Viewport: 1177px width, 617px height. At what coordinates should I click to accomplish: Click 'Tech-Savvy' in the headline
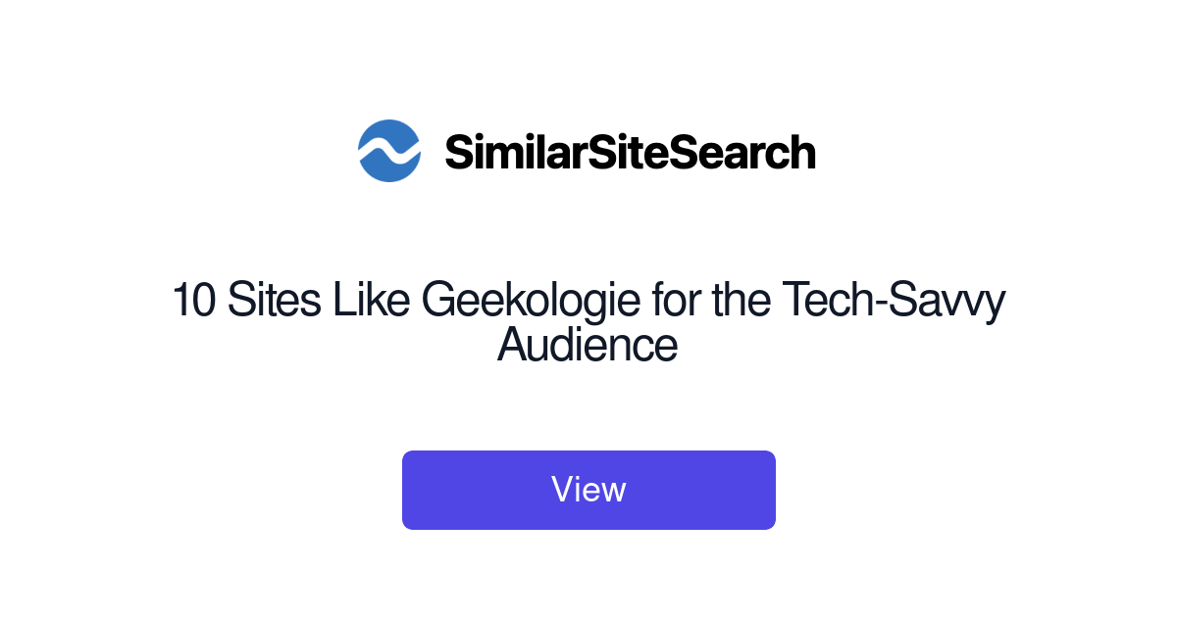click(x=894, y=301)
